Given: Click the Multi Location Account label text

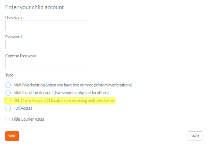Looking at the screenshot, I should pos(61,93).
